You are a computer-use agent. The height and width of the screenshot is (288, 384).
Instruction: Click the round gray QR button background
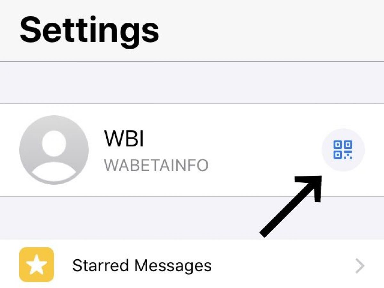tap(343, 150)
